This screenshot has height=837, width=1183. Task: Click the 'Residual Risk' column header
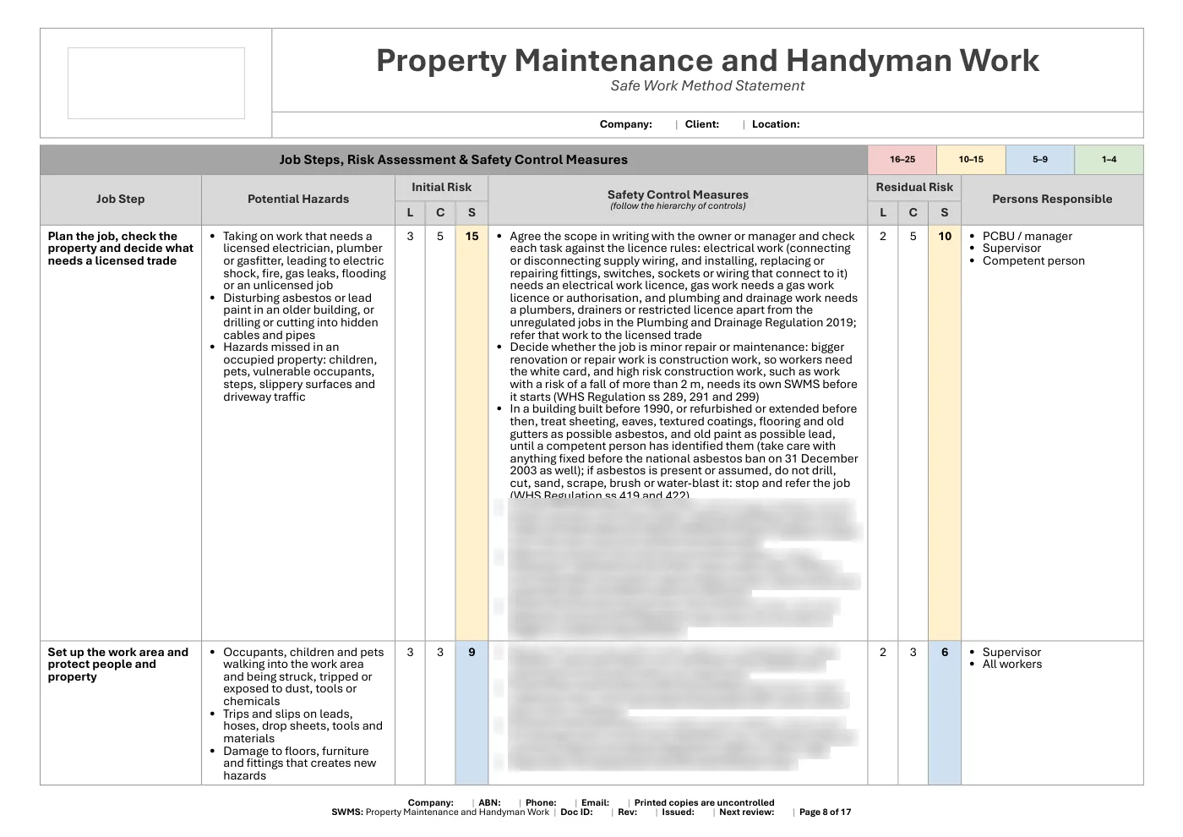[914, 188]
